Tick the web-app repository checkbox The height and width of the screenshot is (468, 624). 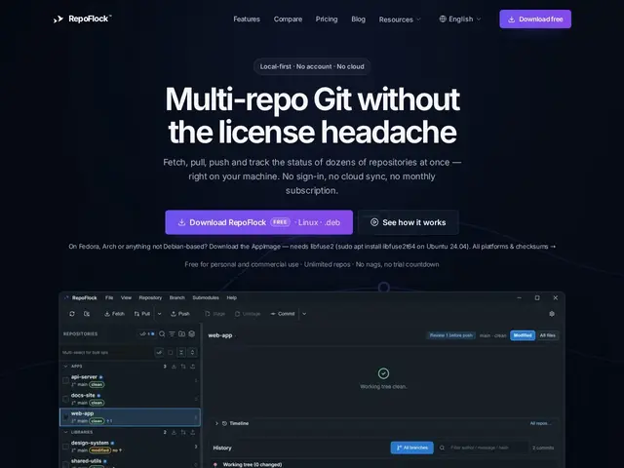click(65, 417)
